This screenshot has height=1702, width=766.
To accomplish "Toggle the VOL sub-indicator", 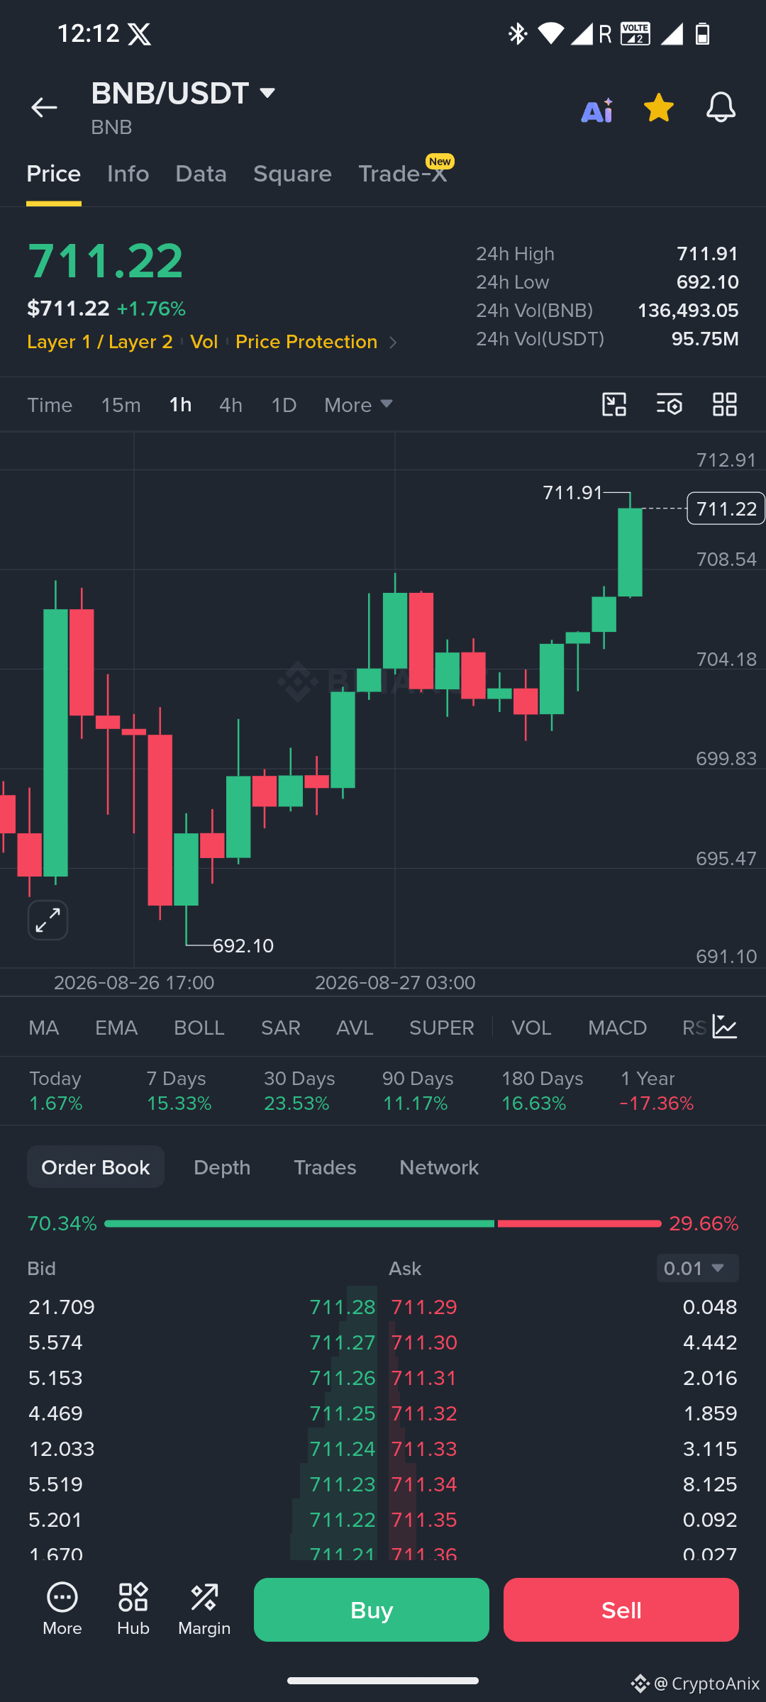I will (531, 1028).
